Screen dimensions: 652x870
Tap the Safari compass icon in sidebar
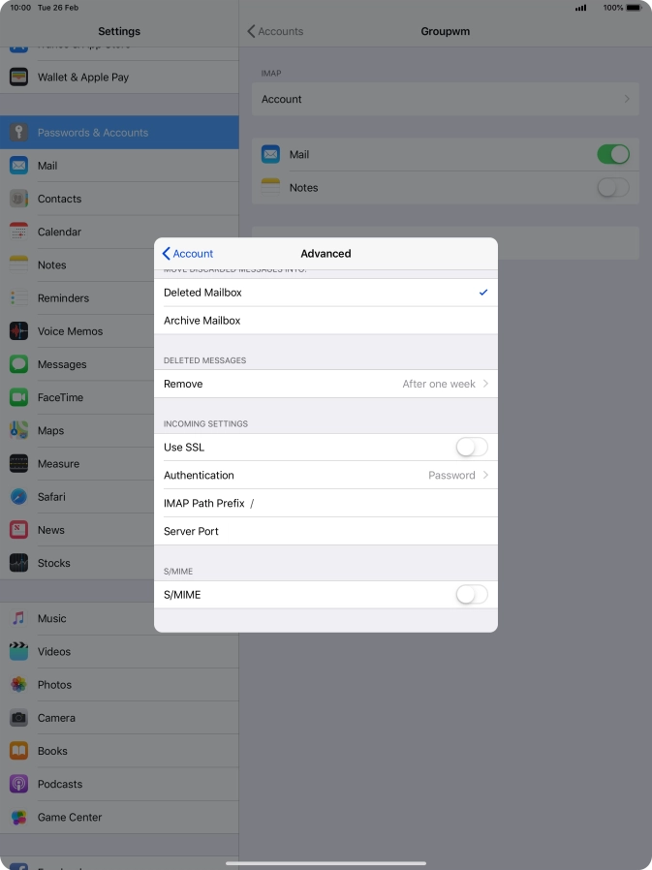[18, 497]
